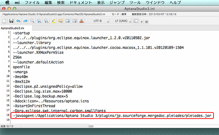Open the 検索 menu
Screen dimensions: 219x135
[x=61, y=2]
